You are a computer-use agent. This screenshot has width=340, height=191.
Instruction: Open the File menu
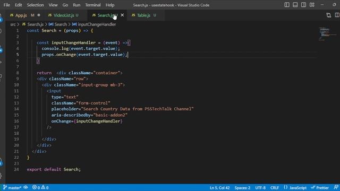click(7, 5)
